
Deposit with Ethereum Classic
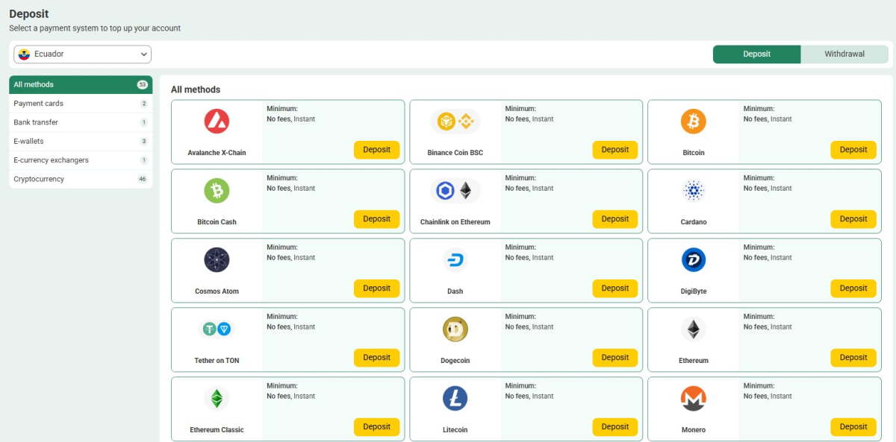pyautogui.click(x=377, y=427)
